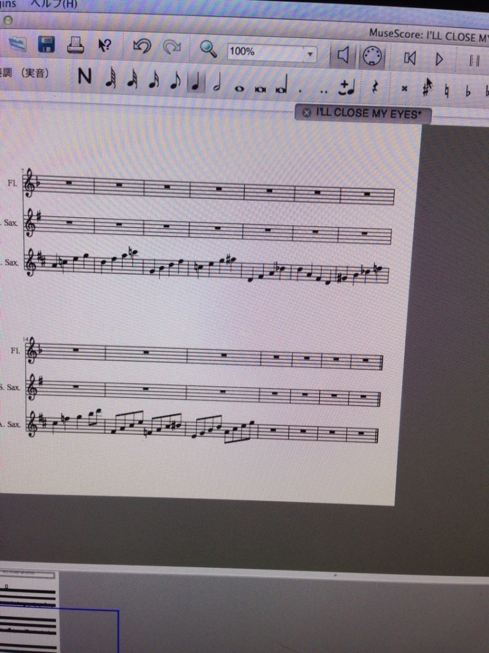Image resolution: width=489 pixels, height=653 pixels.
Task: Click the tie notes icon
Action: point(346,87)
